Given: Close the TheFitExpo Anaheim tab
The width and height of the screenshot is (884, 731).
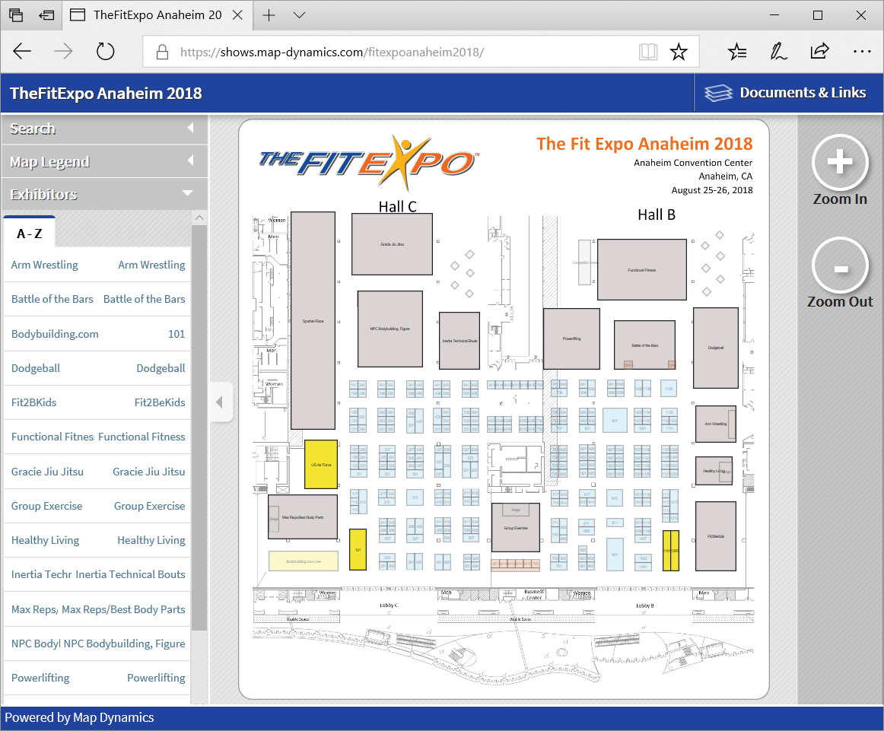Looking at the screenshot, I should tap(238, 15).
